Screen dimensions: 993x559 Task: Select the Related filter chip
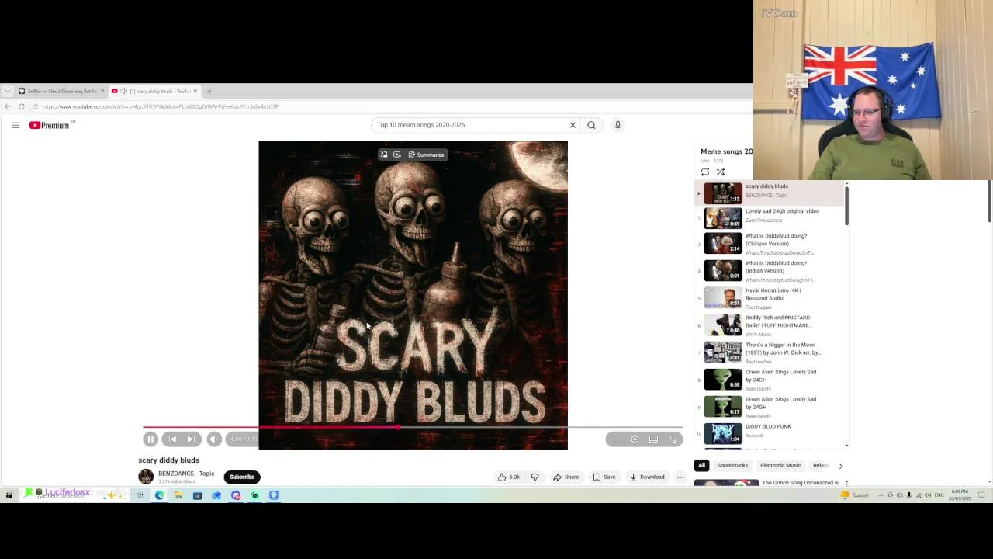(820, 465)
